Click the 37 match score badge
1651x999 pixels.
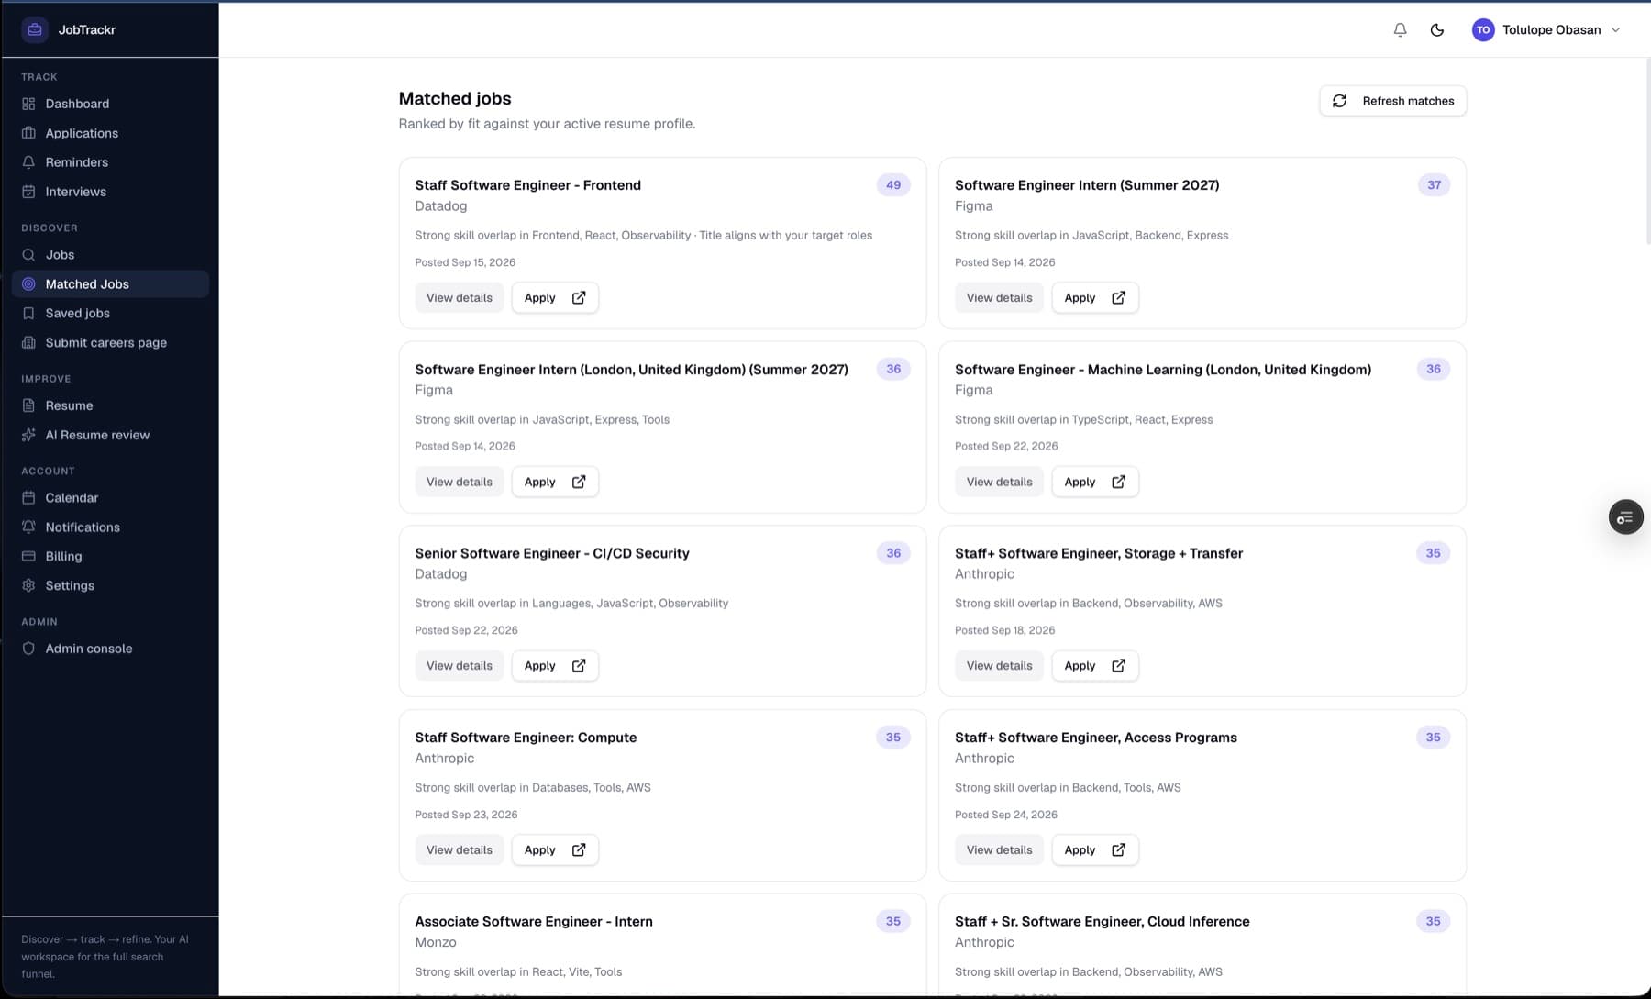pos(1434,185)
